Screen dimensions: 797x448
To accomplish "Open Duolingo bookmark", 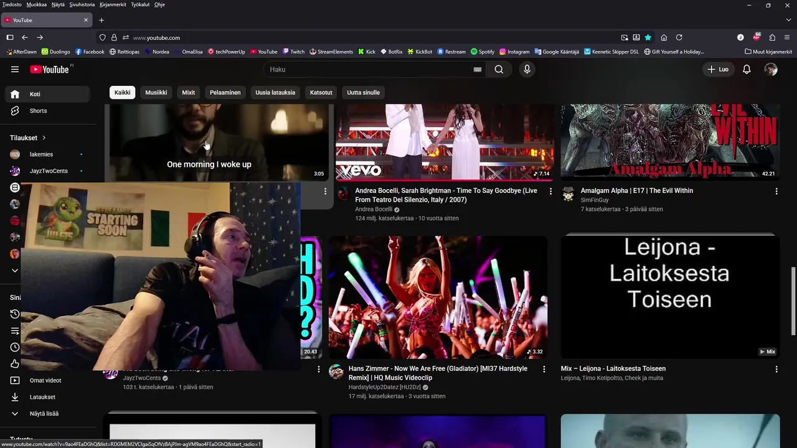I will pyautogui.click(x=56, y=52).
